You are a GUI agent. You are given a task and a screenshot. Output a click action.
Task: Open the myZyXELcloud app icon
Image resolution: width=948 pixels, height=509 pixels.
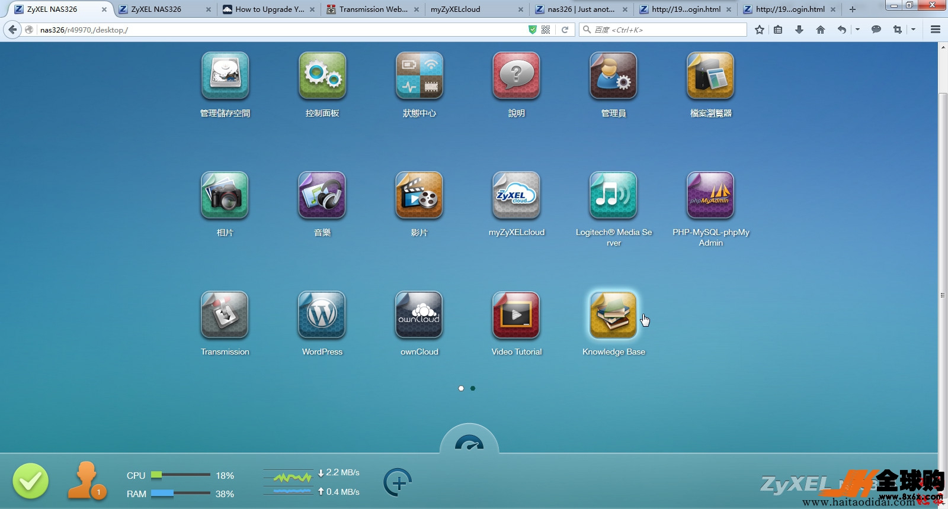517,195
